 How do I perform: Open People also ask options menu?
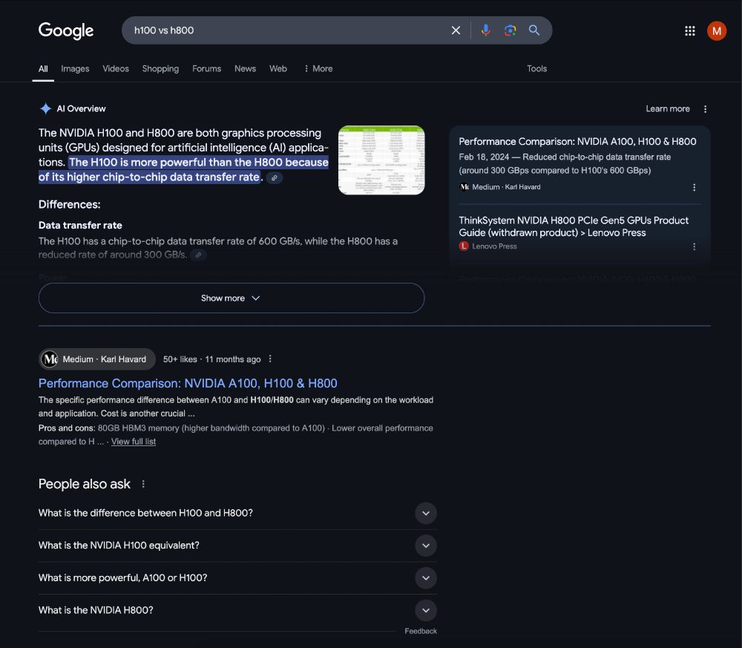tap(143, 484)
